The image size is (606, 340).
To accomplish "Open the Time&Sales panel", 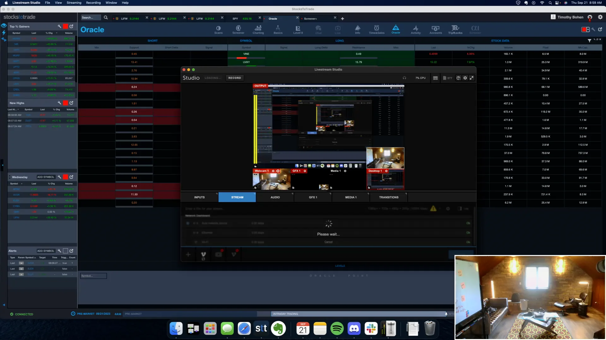I will [x=376, y=29].
